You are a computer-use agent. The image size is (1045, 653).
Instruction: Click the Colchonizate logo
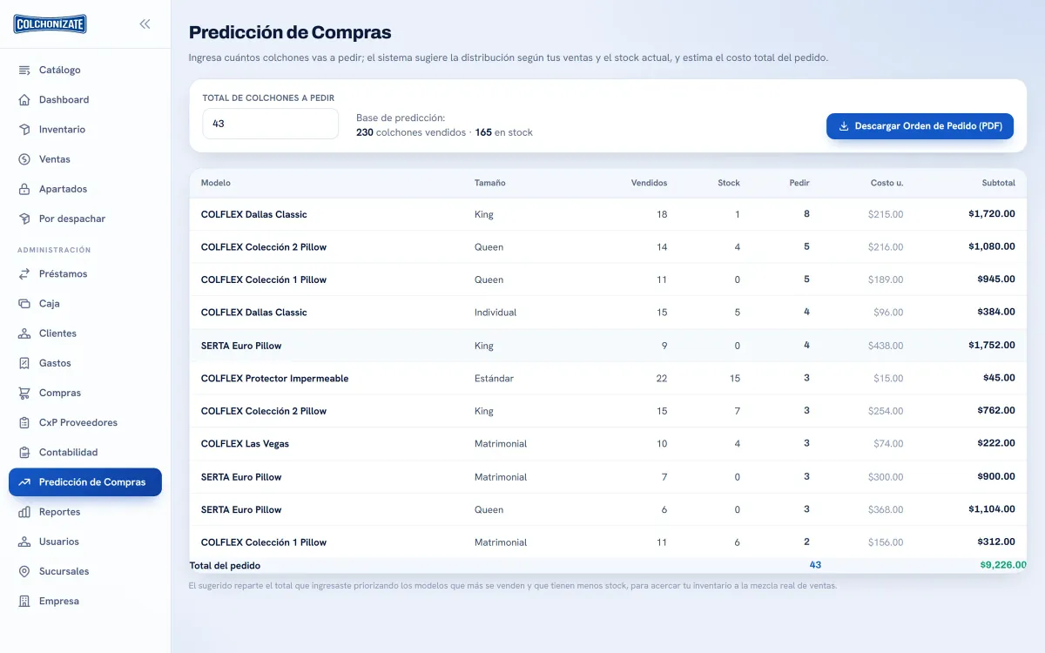tap(50, 24)
